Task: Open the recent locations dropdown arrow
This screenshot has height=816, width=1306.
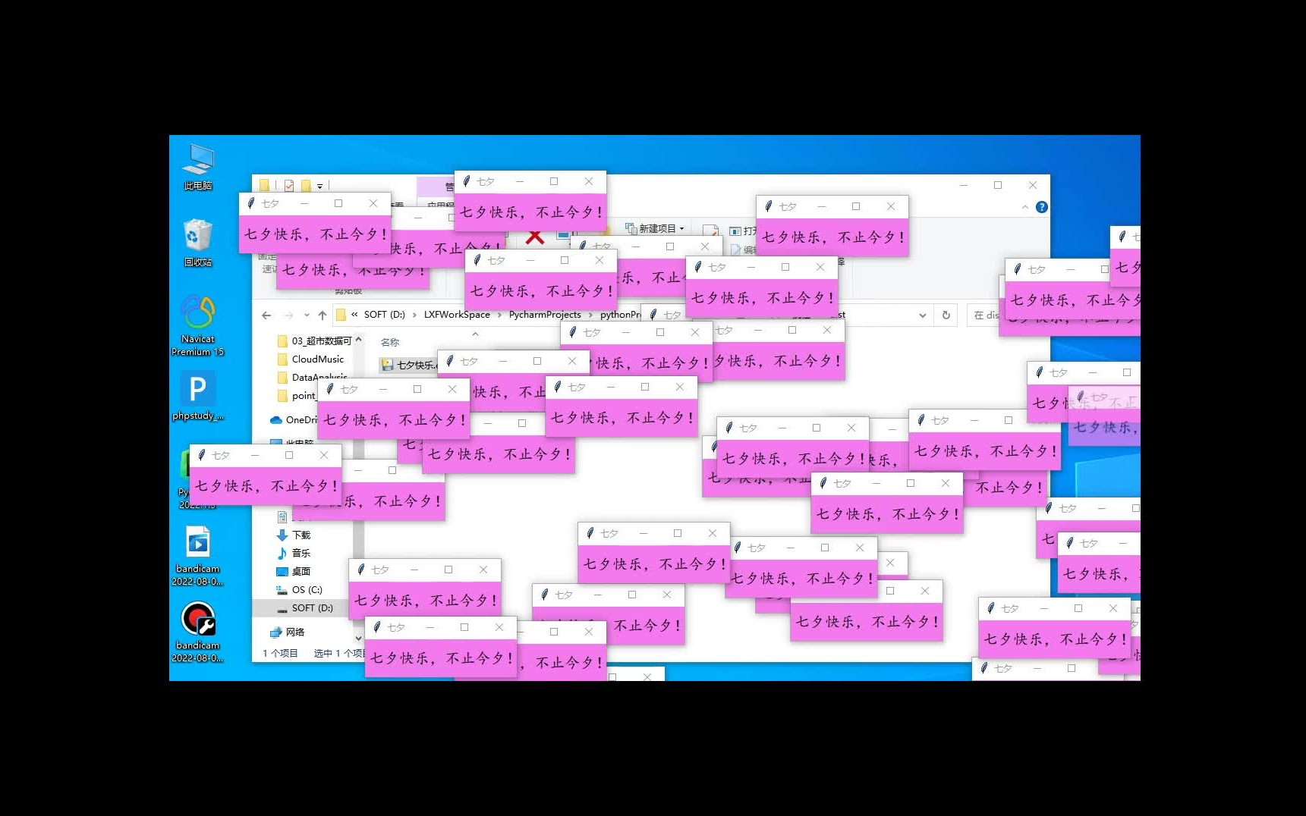Action: [307, 315]
